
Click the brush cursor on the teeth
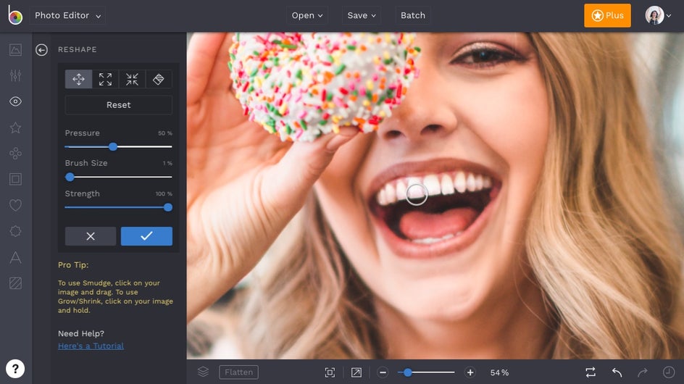pyautogui.click(x=416, y=194)
